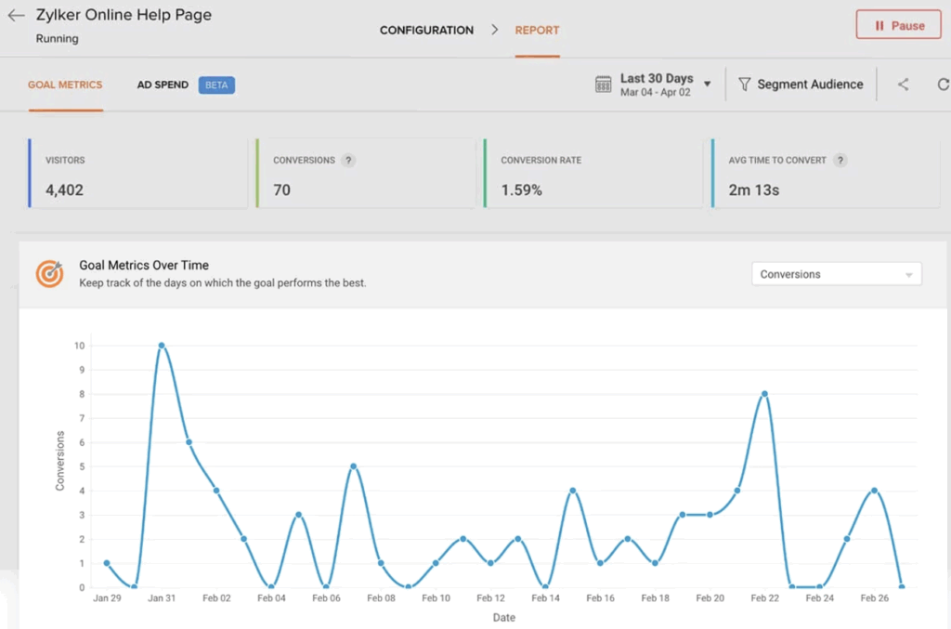Click the Feb 22 peak data point
This screenshot has width=951, height=629.
point(764,394)
